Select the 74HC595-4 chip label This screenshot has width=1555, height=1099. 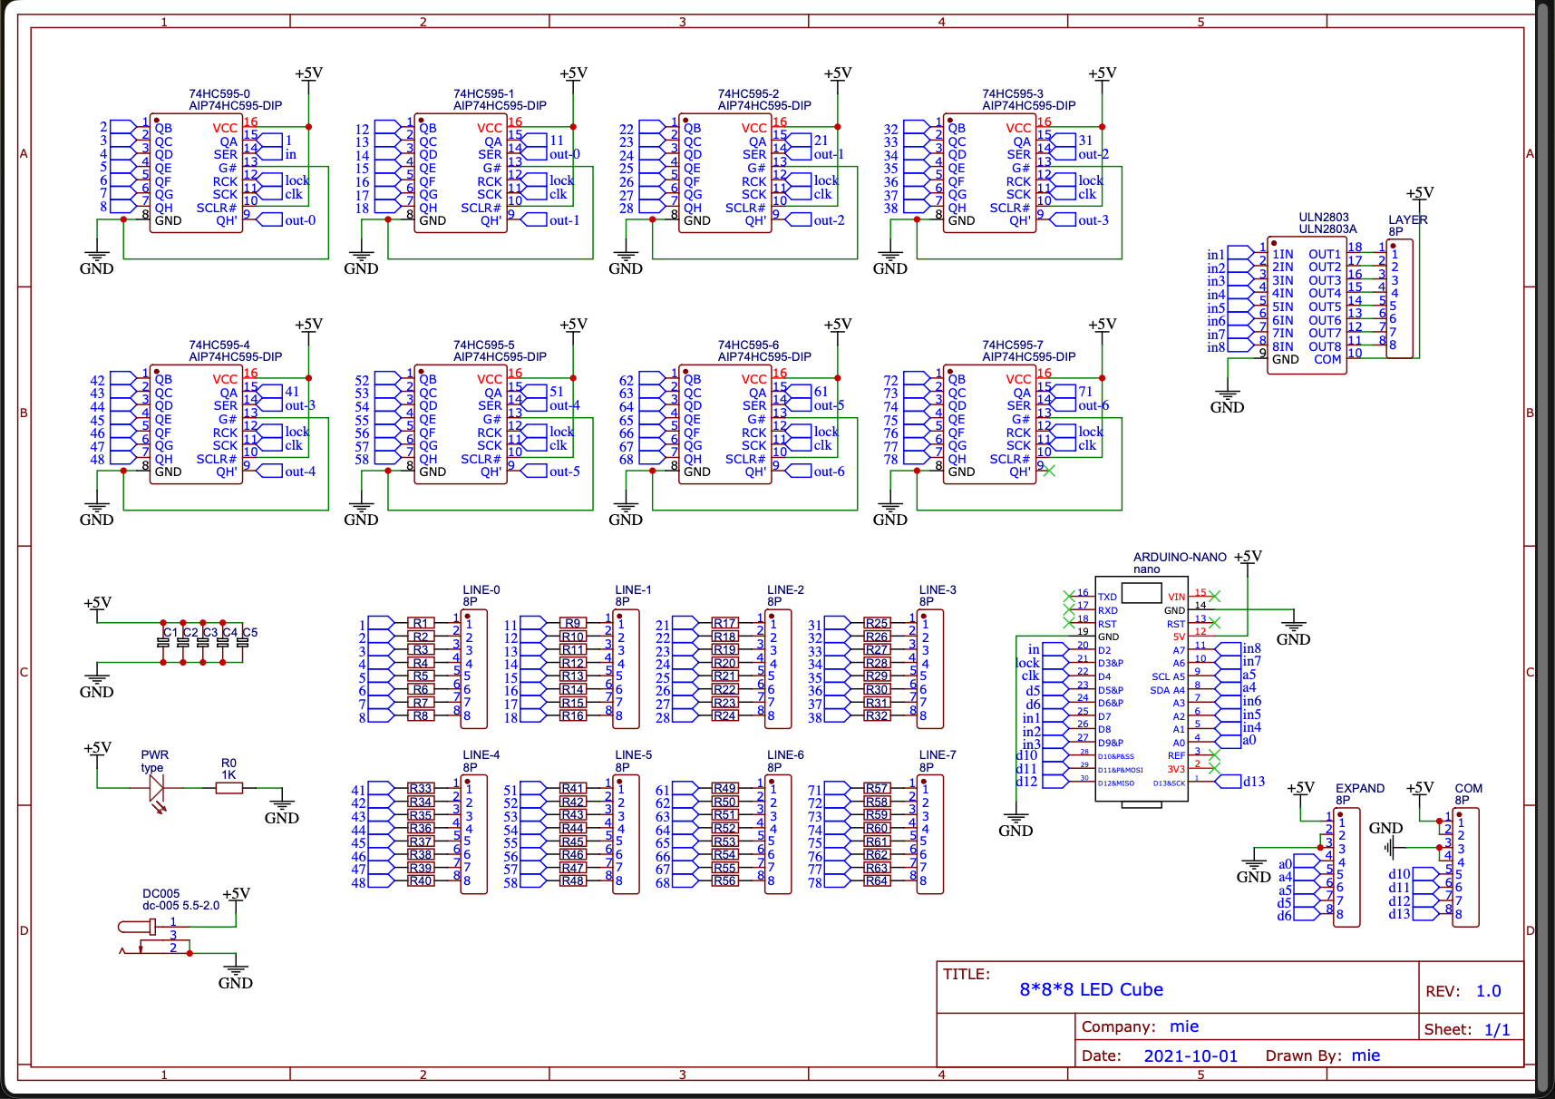click(219, 345)
